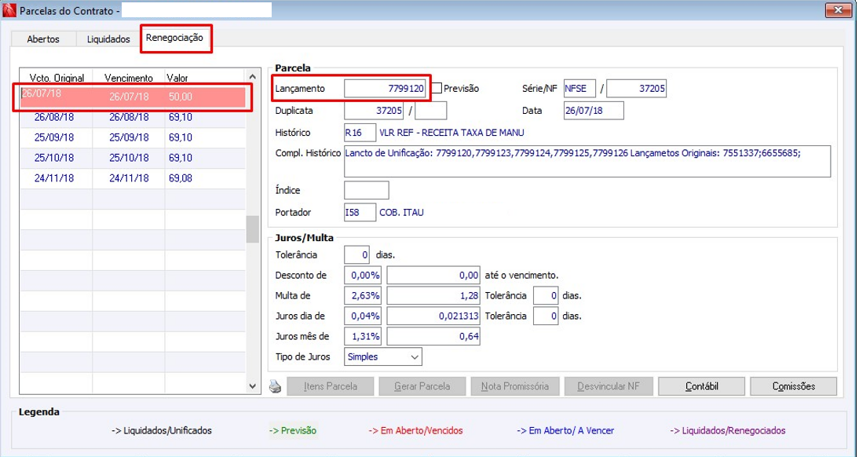859x457 pixels.
Task: Click the red application icon in title bar
Action: 9,10
